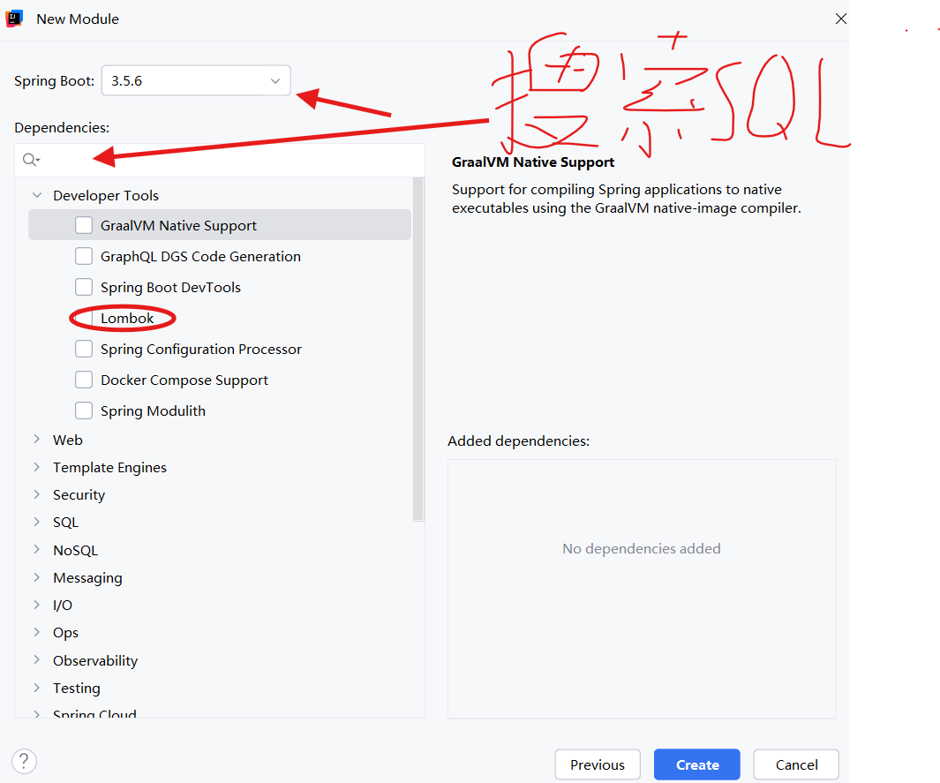Screen dimensions: 940x783
Task: Click the Previous button
Action: [x=597, y=764]
